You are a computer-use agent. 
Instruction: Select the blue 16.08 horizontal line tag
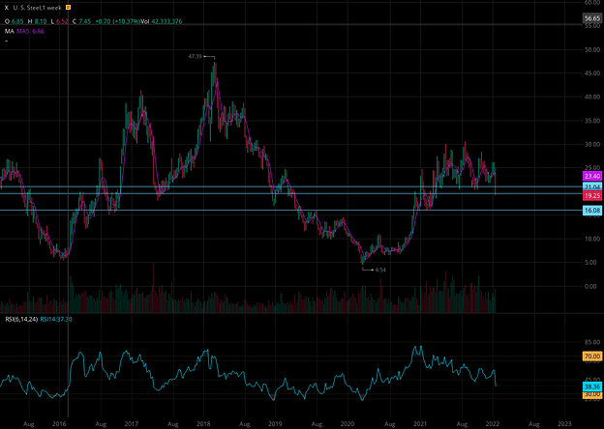click(x=592, y=210)
